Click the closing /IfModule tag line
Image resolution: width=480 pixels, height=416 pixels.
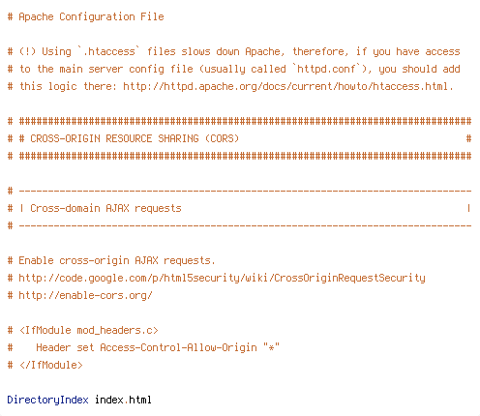(45, 365)
